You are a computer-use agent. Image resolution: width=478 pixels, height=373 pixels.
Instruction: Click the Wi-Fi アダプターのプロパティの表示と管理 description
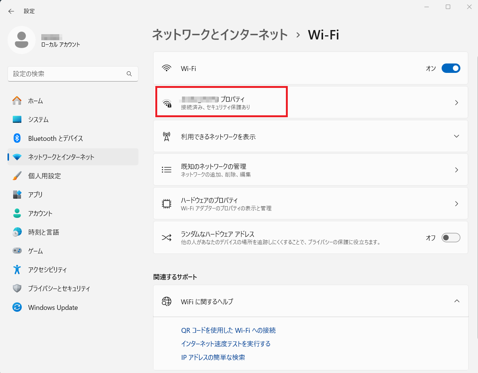pos(226,208)
